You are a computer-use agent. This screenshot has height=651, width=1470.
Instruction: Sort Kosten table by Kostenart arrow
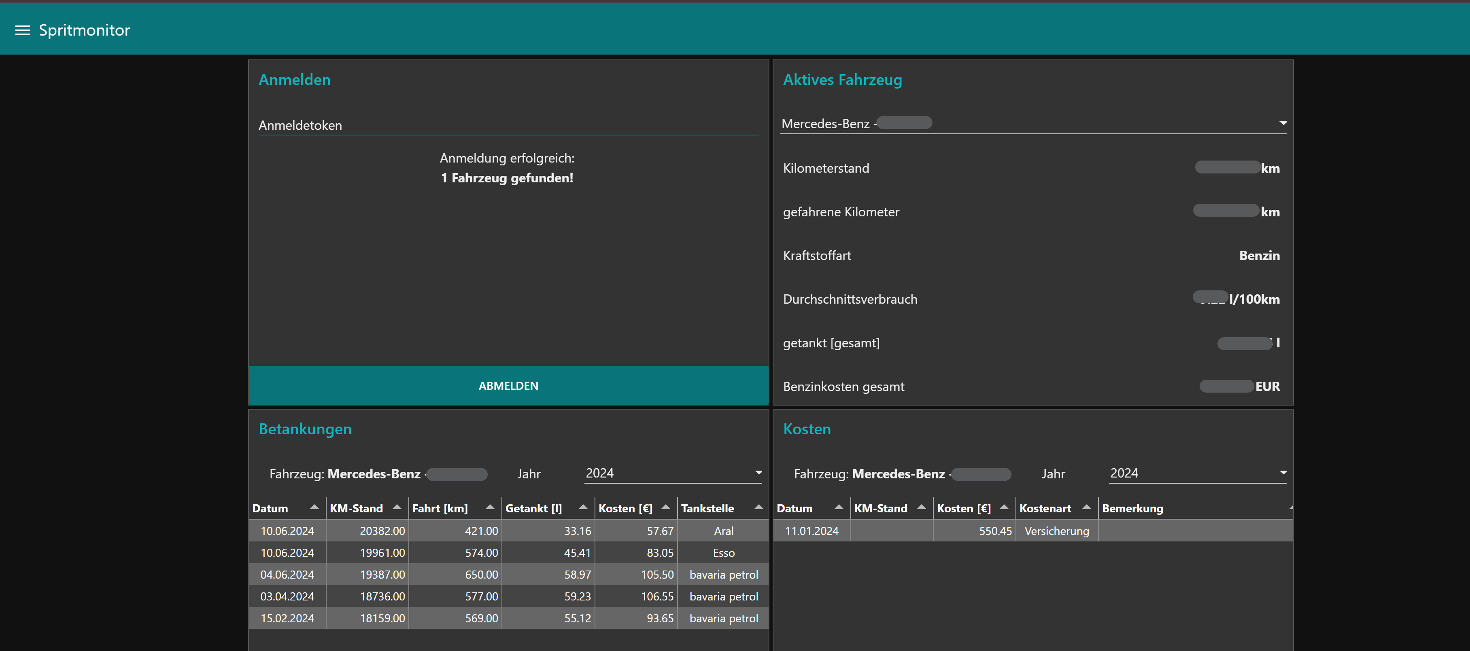click(x=1087, y=507)
